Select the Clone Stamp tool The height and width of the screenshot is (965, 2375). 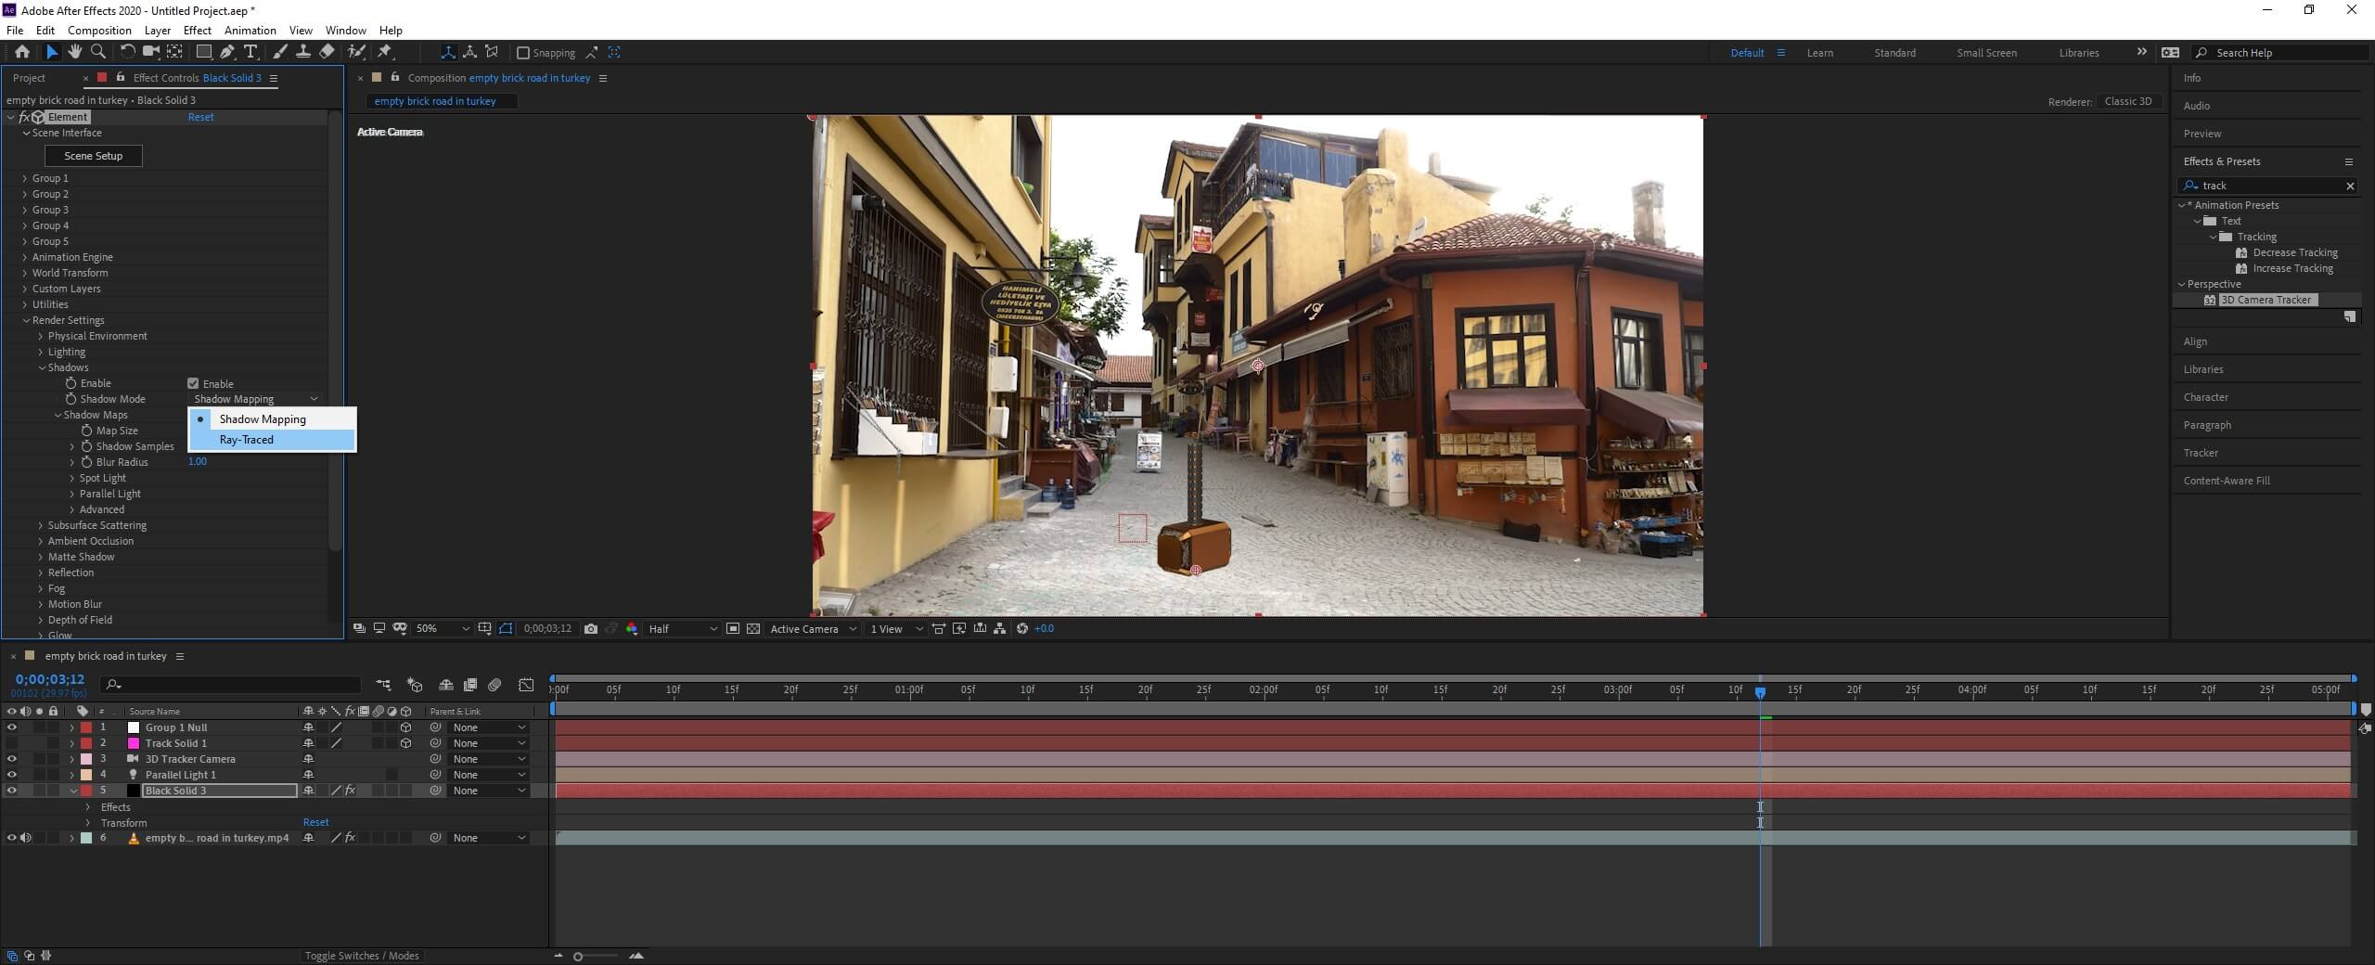click(x=302, y=52)
